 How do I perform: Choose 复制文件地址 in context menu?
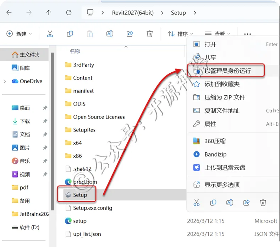tap(233, 111)
